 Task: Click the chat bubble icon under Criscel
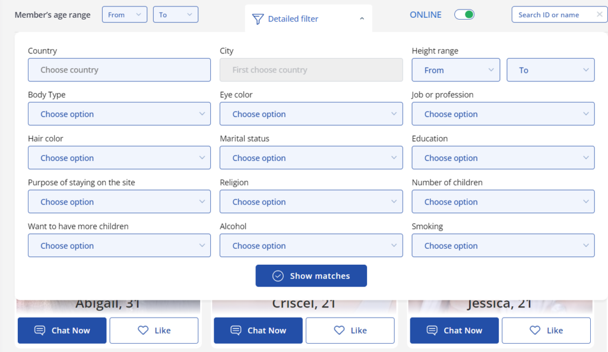coord(236,331)
